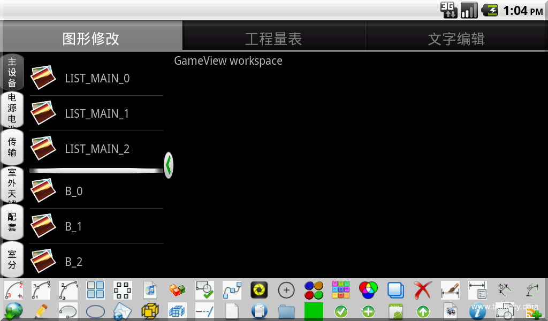
Task: Select the RGB color wheel icon
Action: point(368,291)
